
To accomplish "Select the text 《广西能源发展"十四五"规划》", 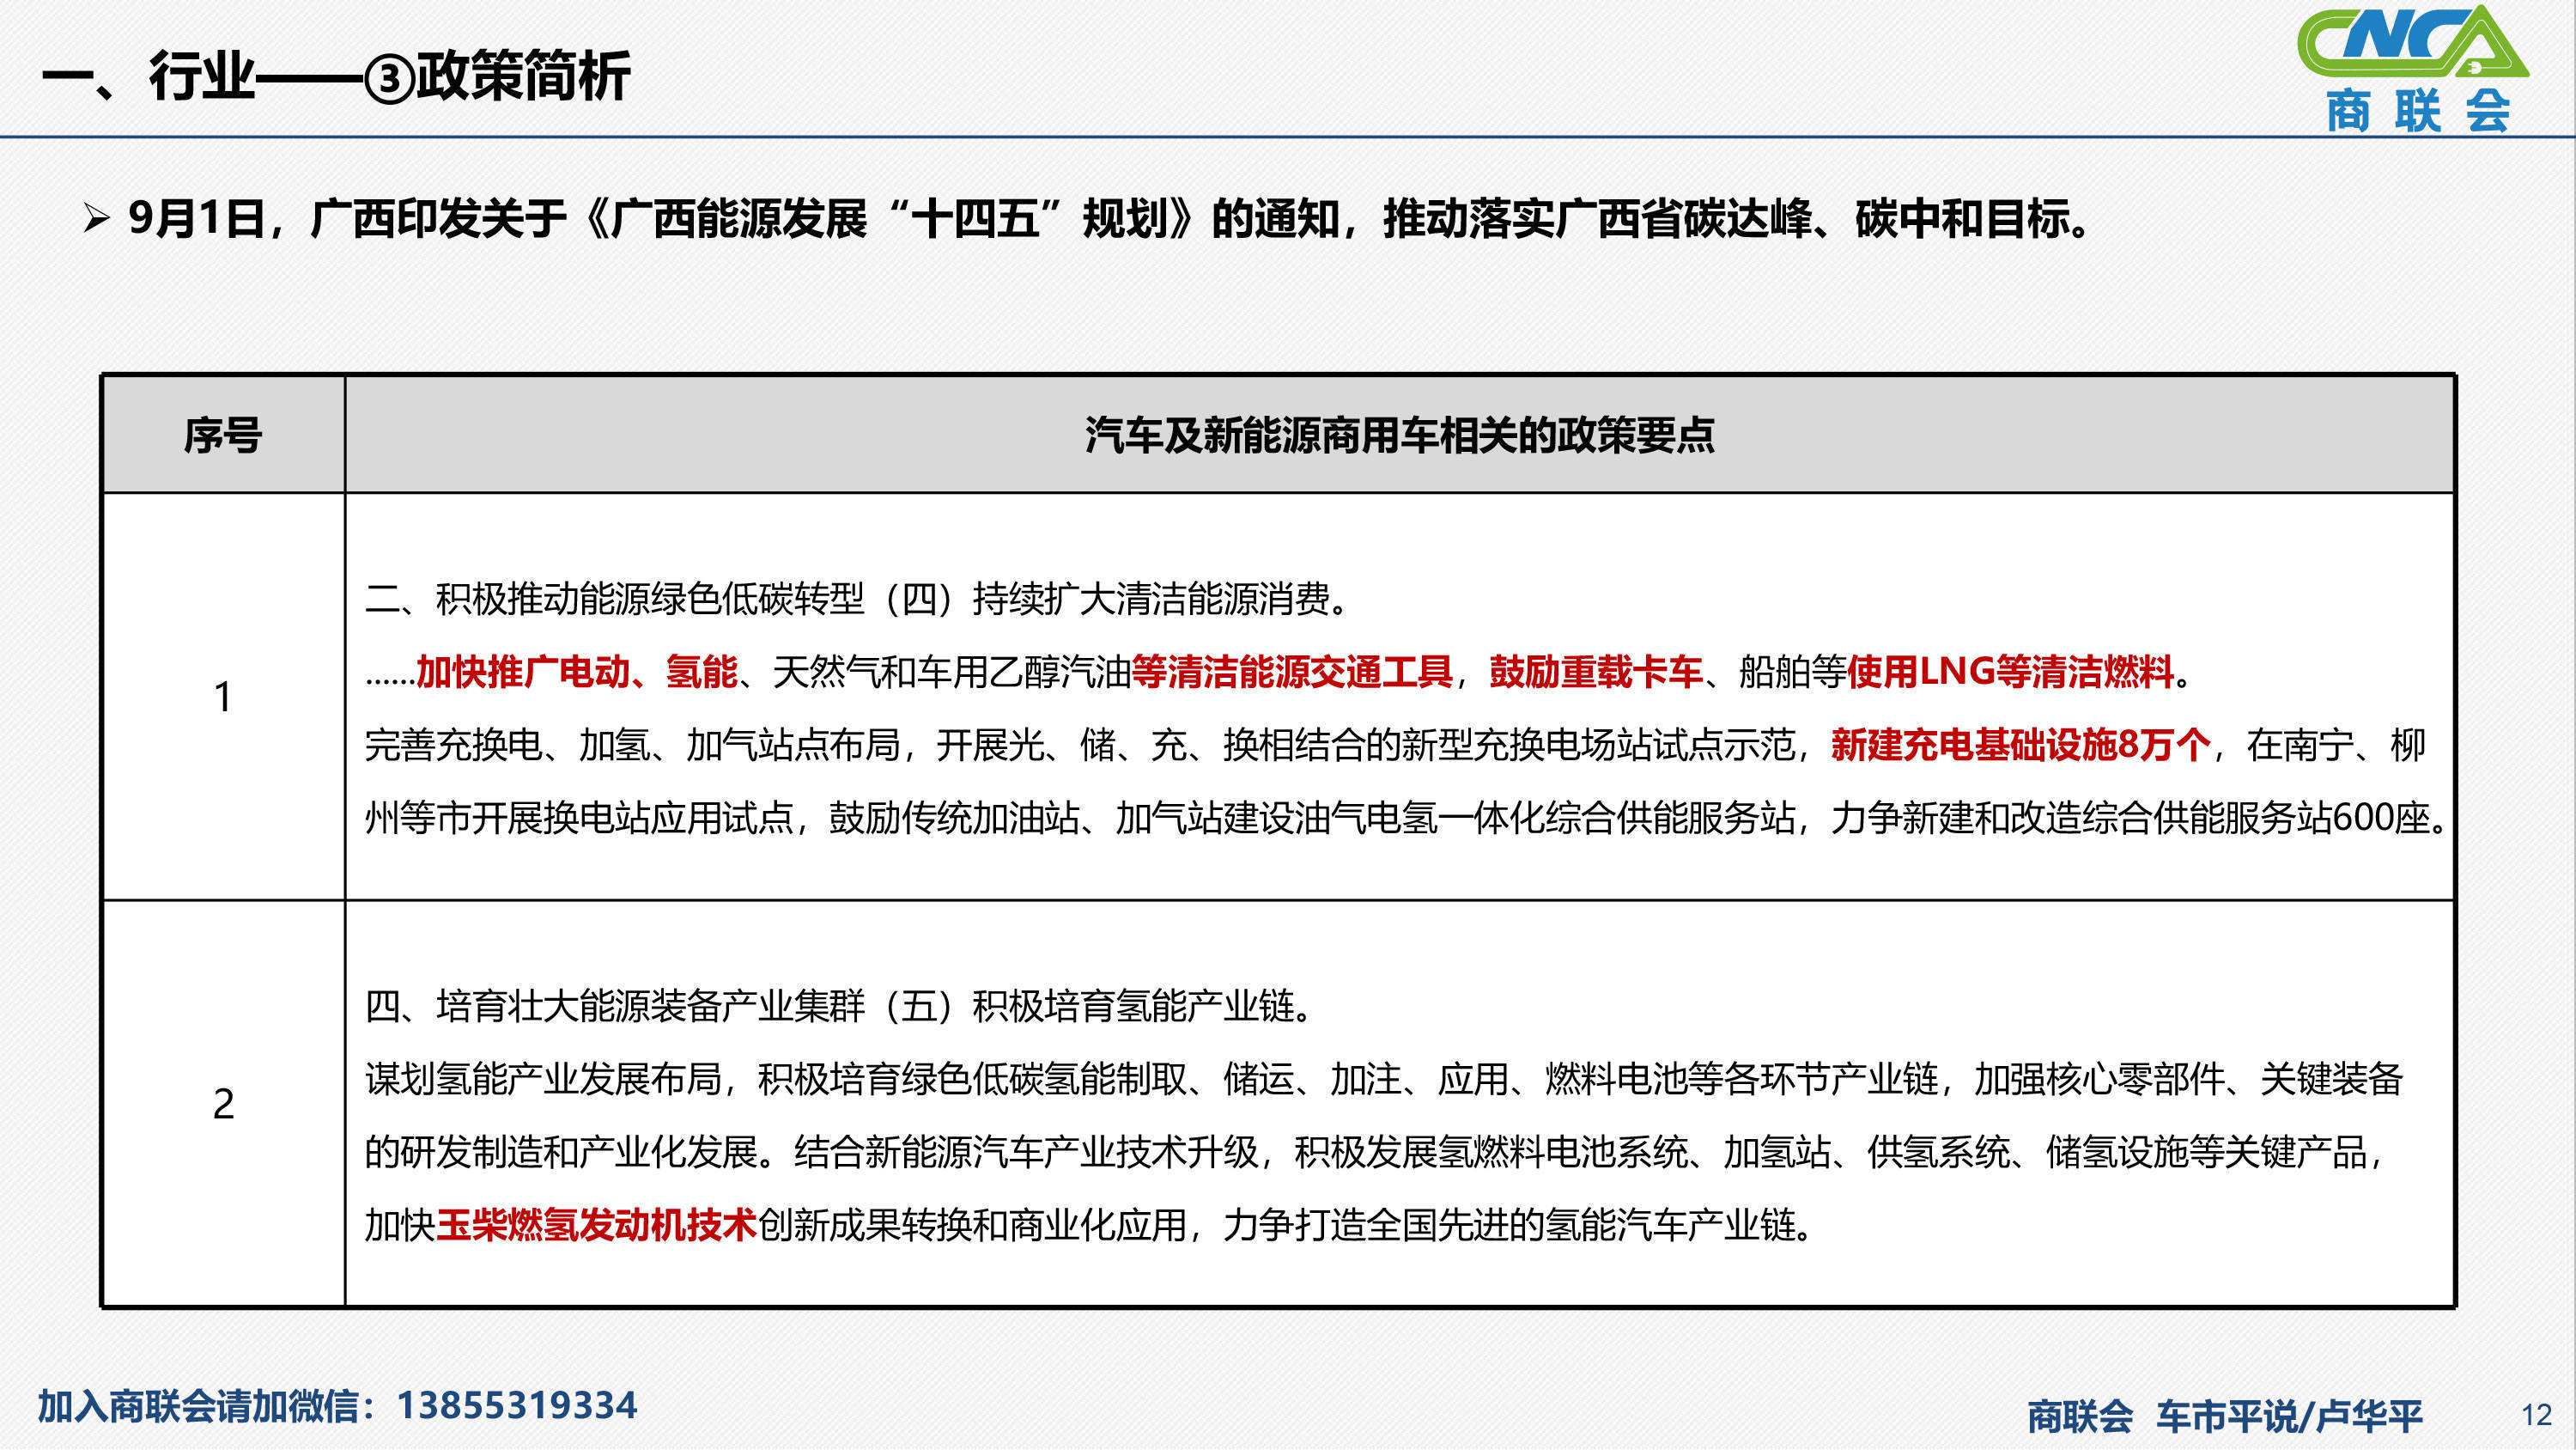I will point(888,218).
